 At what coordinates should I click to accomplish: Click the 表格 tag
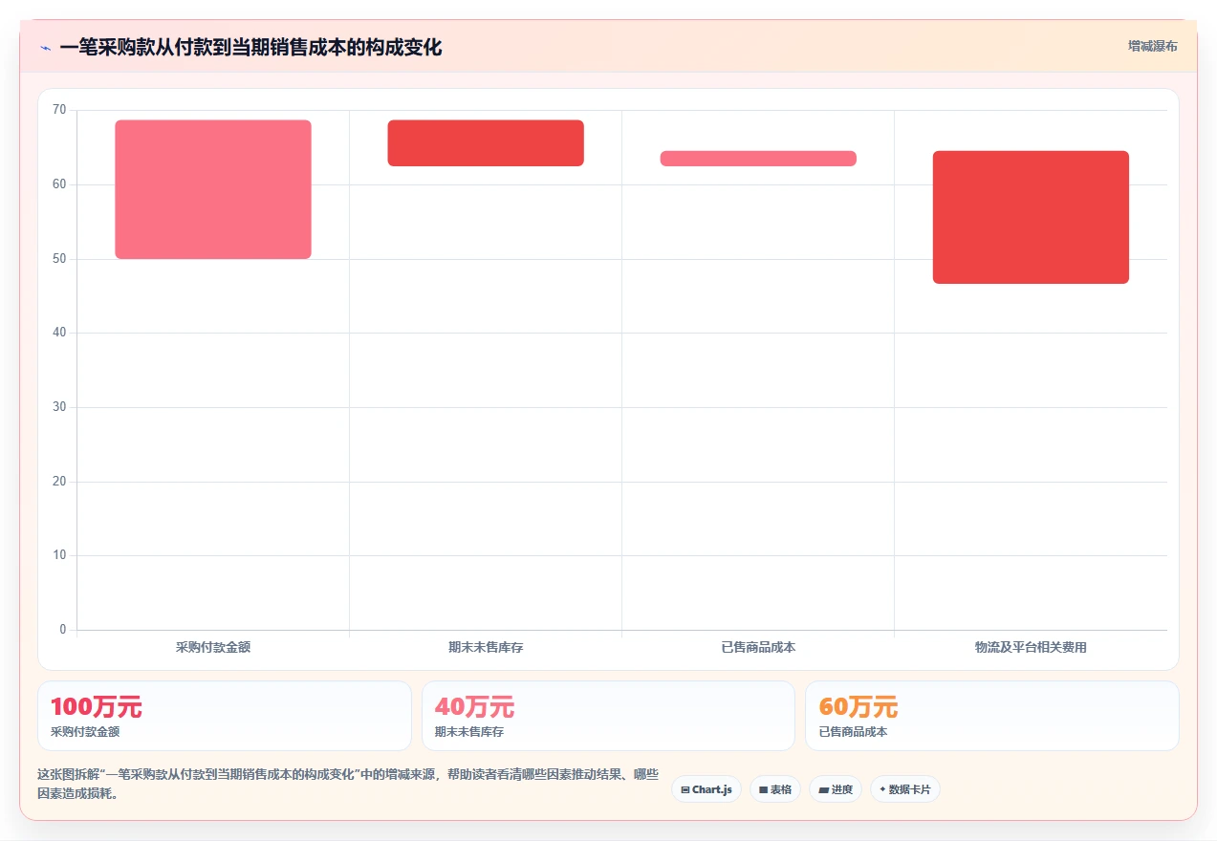pyautogui.click(x=775, y=789)
